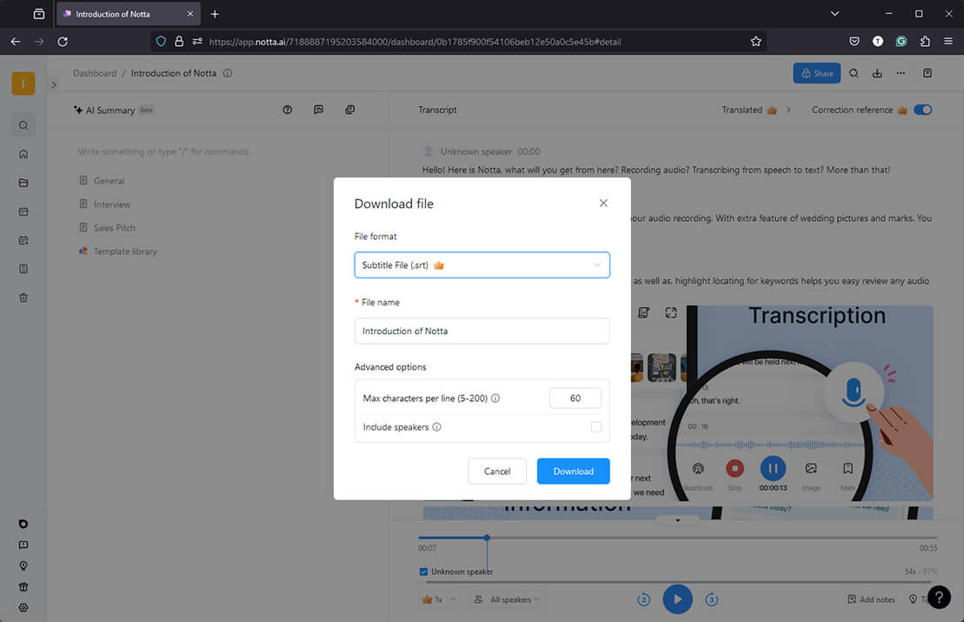
Task: Cancel the file download
Action: point(496,472)
